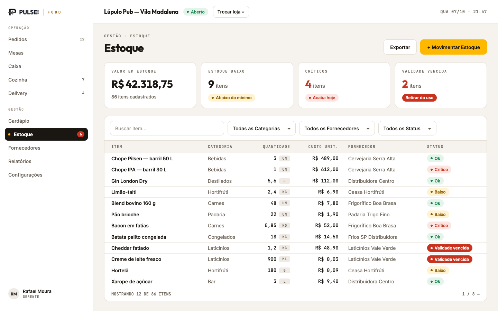Select the Chope IPA barril 30 L row
Viewport: 498px width, 311px height.
coord(295,170)
